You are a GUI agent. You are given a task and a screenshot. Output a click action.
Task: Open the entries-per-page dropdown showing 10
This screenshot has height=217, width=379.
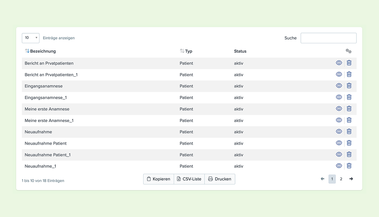[31, 38]
